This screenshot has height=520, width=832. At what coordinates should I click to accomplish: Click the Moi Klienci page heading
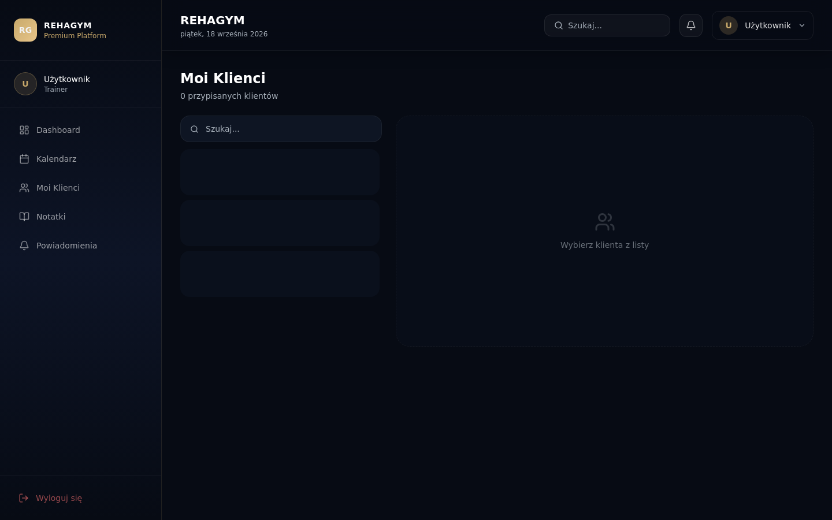coord(223,78)
